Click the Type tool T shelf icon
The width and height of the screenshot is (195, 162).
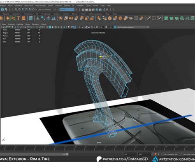pos(19,18)
